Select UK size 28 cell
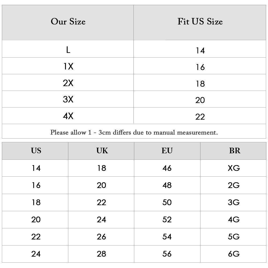Viewport: 268px width, 268px height. 102,254
